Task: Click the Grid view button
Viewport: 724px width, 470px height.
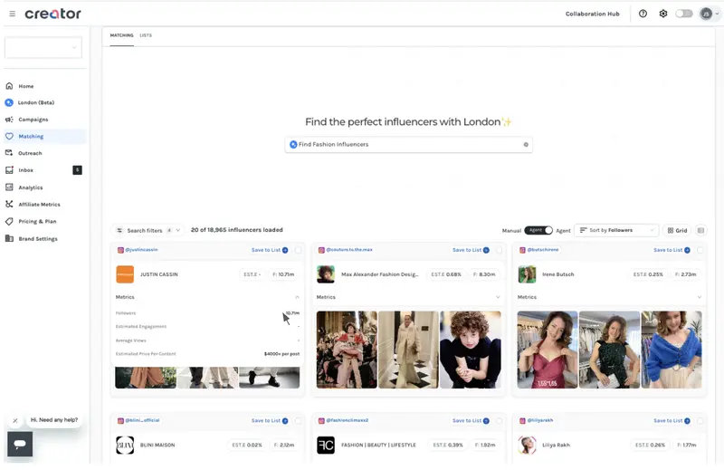Action: click(x=677, y=230)
